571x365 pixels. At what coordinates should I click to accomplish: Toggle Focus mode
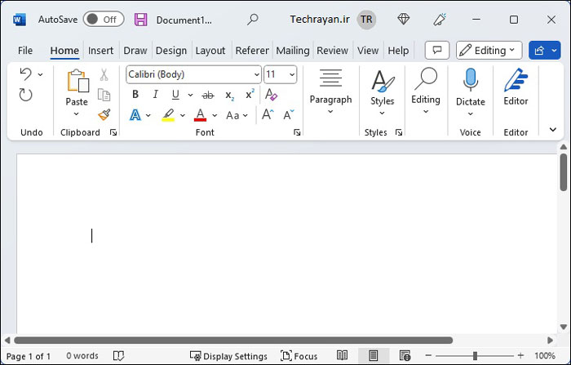[299, 356]
